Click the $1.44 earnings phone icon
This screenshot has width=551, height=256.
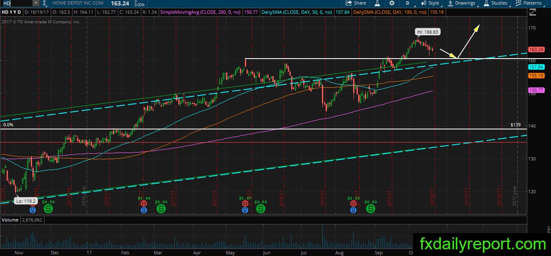point(144,203)
